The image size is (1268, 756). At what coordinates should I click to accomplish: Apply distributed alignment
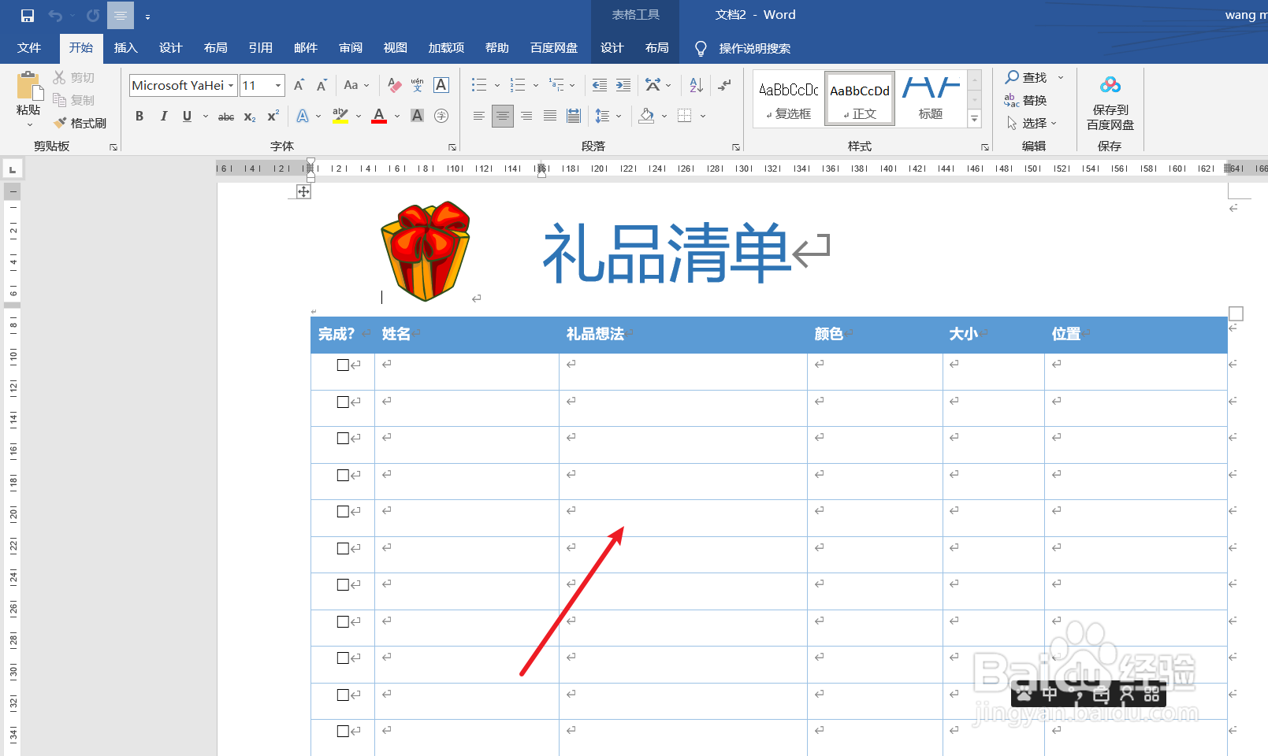[x=574, y=117]
